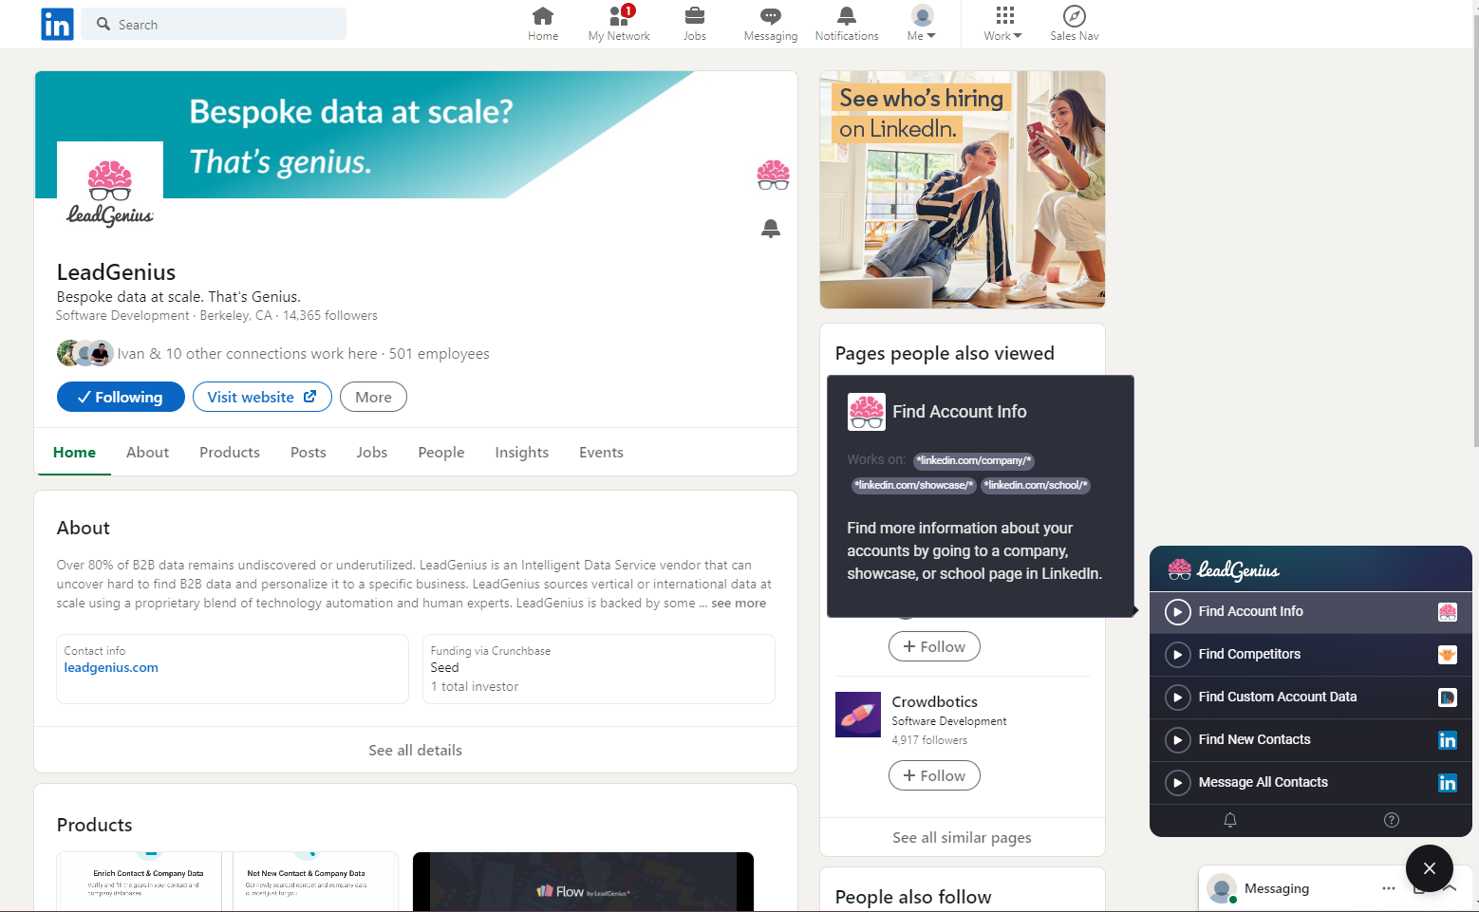Click the Flow product thumbnail
The width and height of the screenshot is (1479, 912).
(583, 882)
